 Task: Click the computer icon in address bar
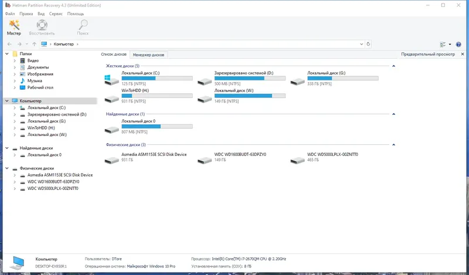45,44
